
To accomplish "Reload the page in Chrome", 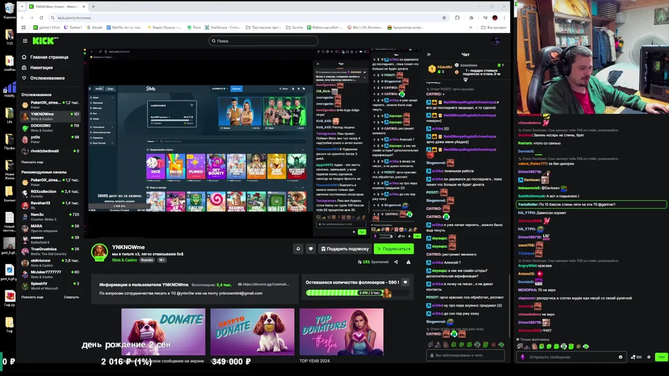I will click(x=41, y=18).
